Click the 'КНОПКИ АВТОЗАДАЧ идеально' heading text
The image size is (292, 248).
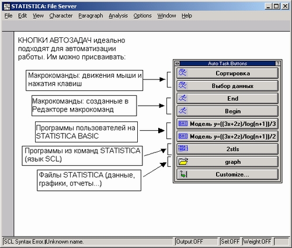tap(71, 40)
